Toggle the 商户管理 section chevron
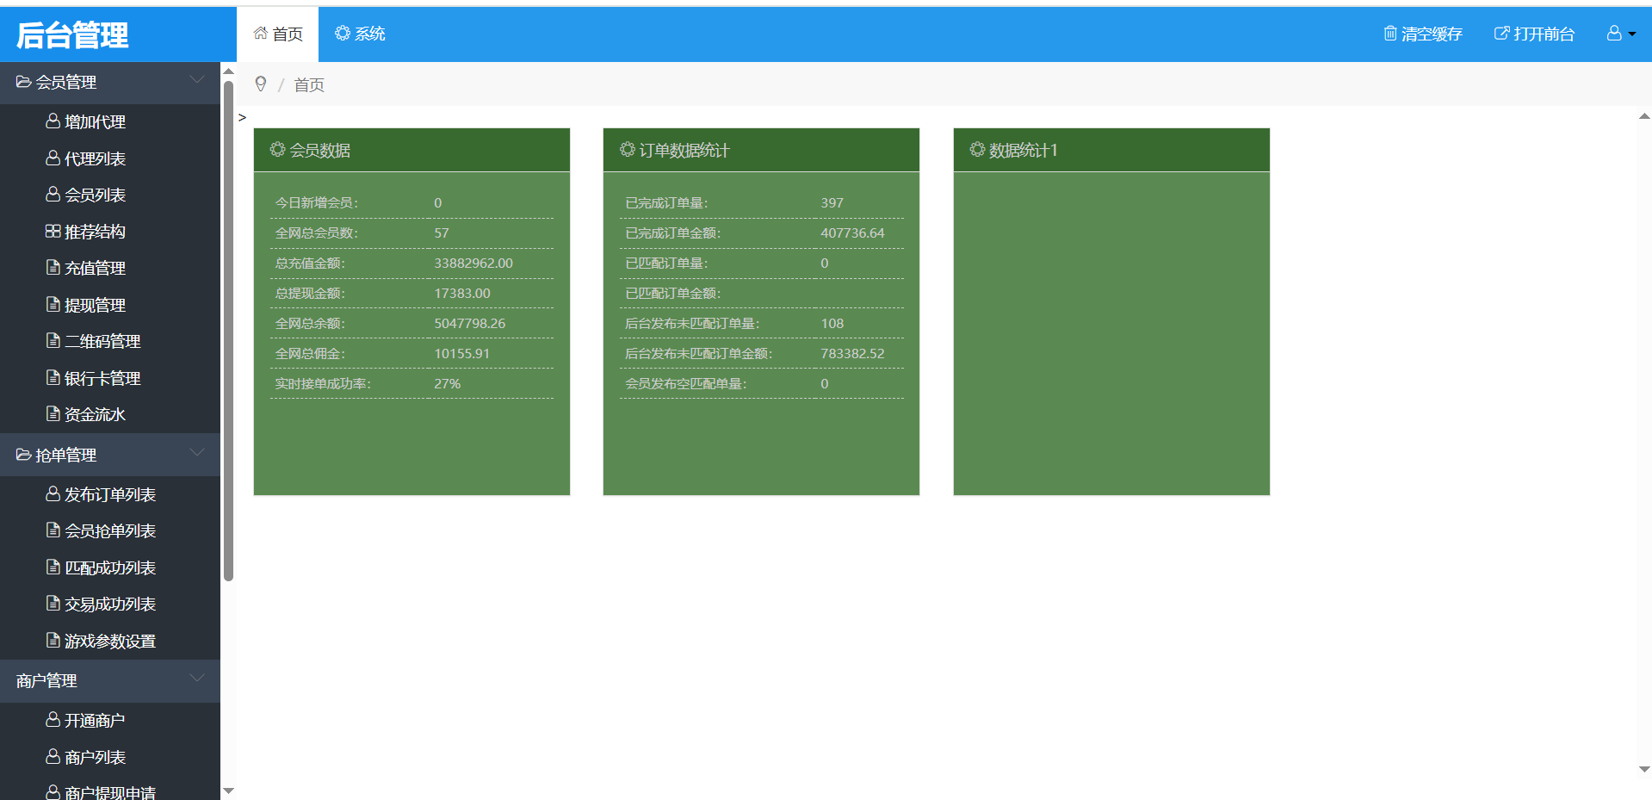Viewport: 1652px width, 800px height. click(x=197, y=679)
